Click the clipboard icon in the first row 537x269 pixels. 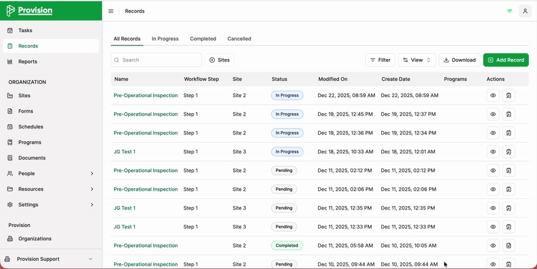pyautogui.click(x=509, y=96)
